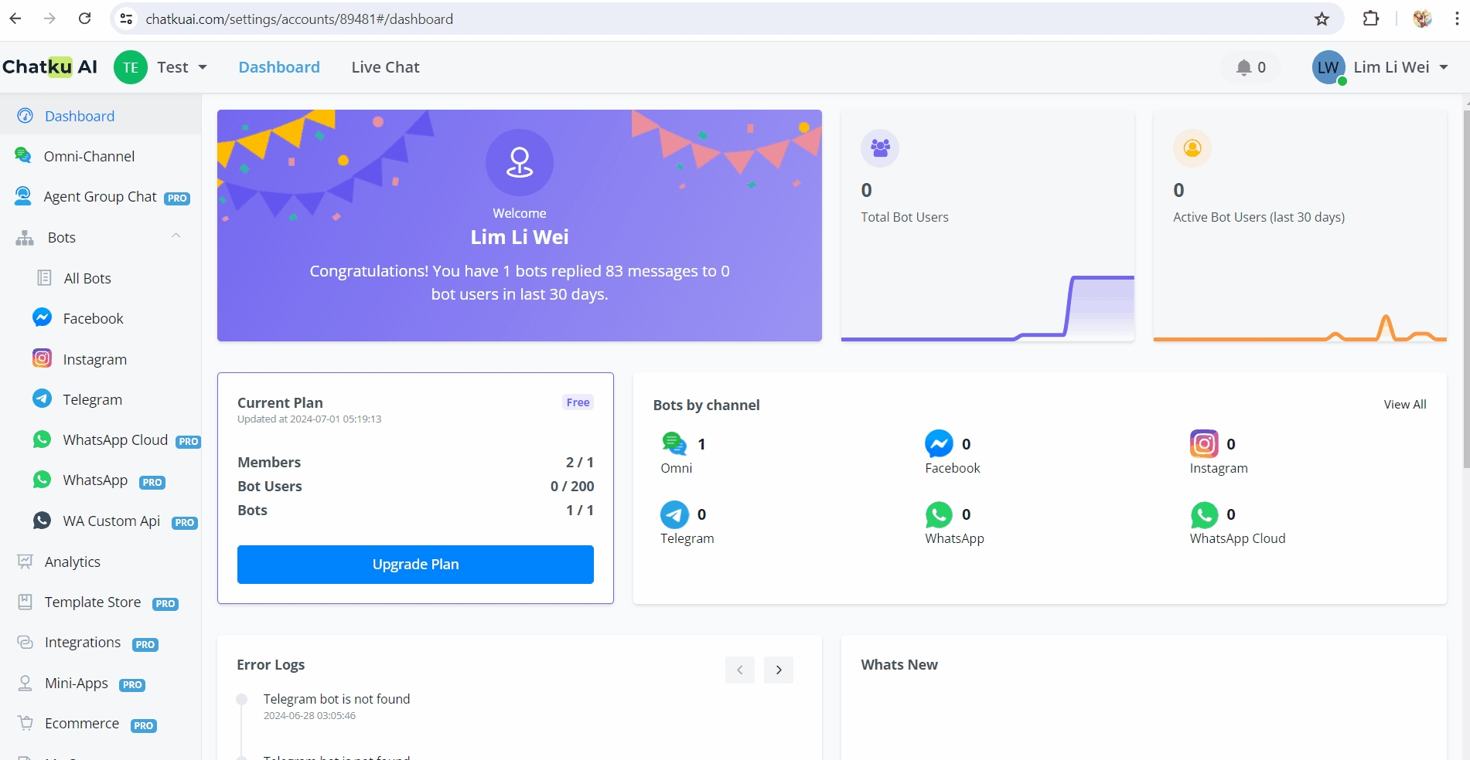Collapse the Bots sidebar section
Image resolution: width=1470 pixels, height=760 pixels.
click(x=176, y=236)
